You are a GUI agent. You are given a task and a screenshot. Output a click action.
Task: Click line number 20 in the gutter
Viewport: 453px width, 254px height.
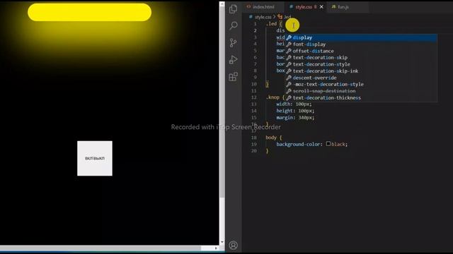[x=254, y=151]
